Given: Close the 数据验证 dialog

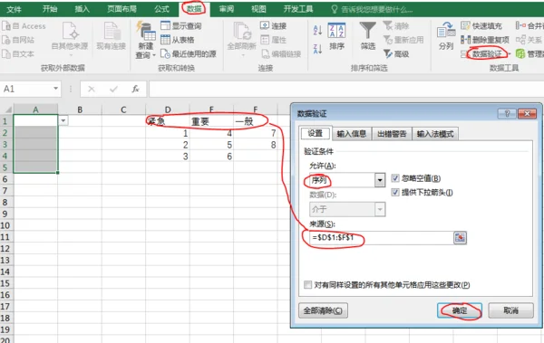Looking at the screenshot, I should (x=527, y=114).
